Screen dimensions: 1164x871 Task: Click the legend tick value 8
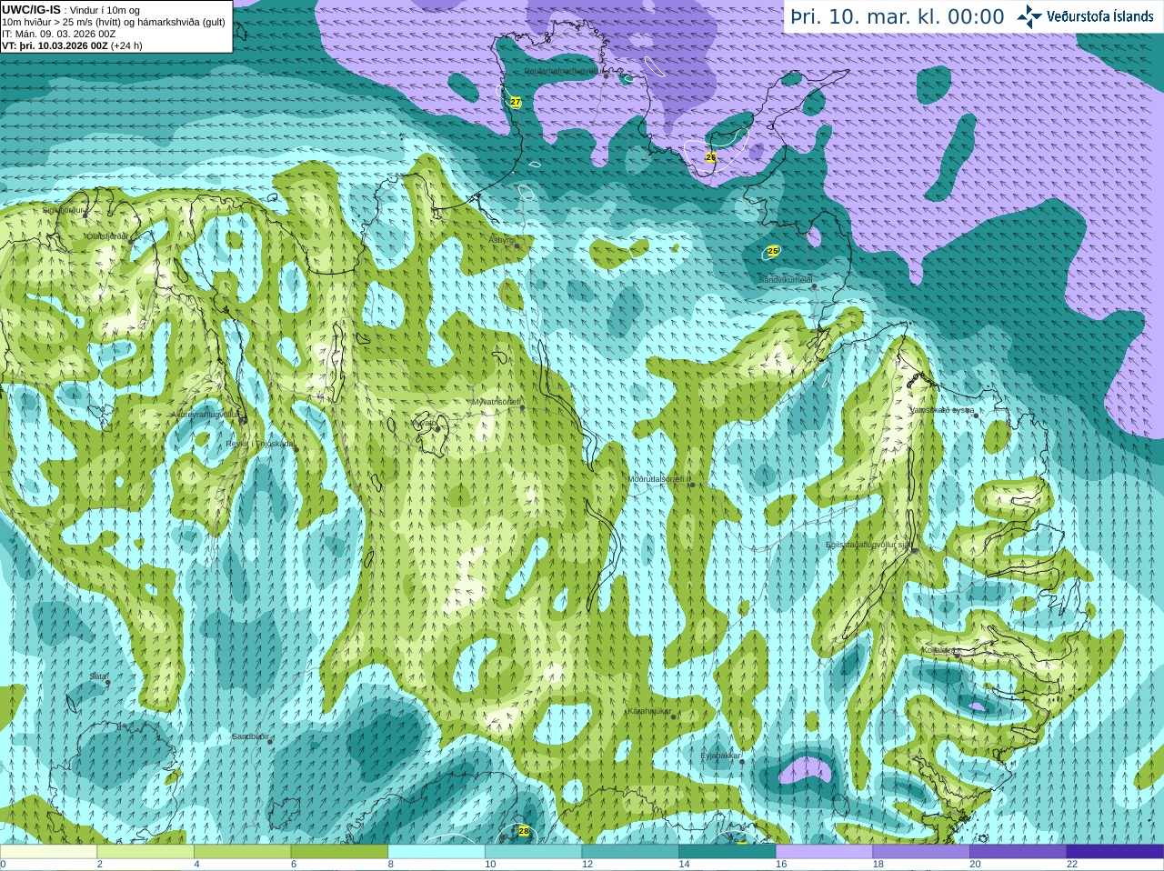[391, 865]
